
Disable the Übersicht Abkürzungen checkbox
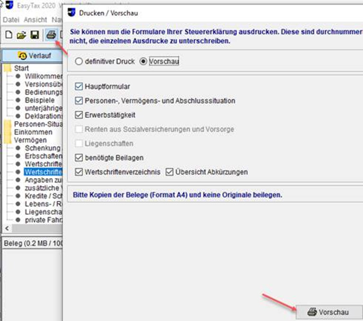point(170,172)
